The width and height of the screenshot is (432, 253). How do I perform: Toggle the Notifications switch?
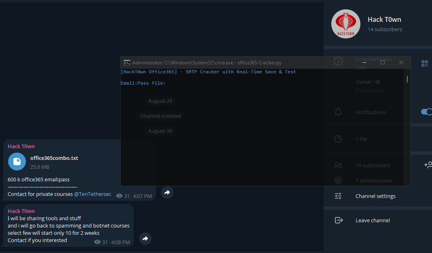426,112
